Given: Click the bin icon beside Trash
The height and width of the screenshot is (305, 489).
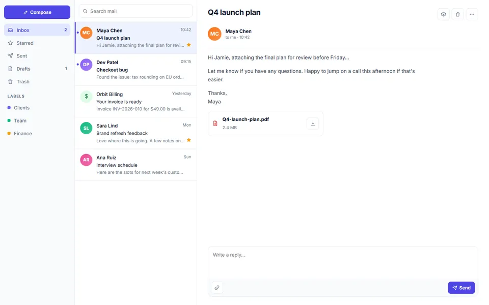Looking at the screenshot, I should (x=10, y=81).
